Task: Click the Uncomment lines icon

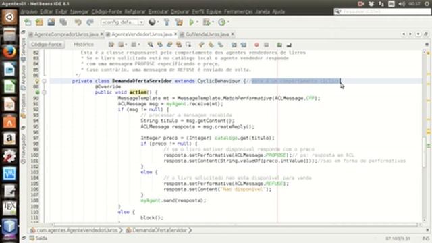Action: (289, 45)
